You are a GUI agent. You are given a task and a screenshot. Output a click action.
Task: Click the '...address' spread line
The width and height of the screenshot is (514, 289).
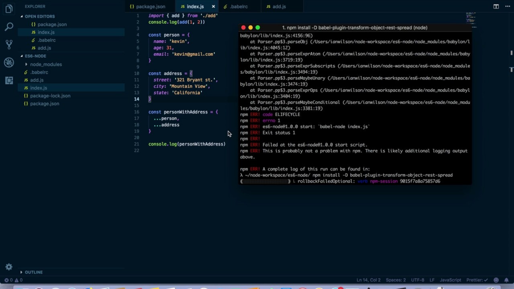click(x=166, y=125)
